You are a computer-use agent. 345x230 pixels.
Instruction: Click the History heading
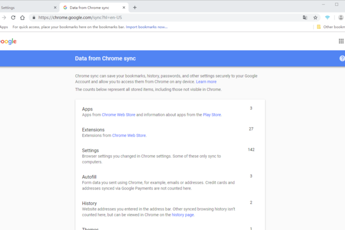[x=89, y=203]
